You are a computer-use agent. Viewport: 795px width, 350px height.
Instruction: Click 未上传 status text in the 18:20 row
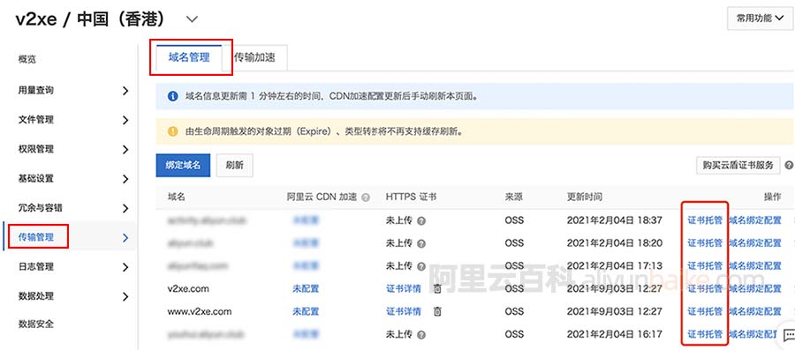pos(399,243)
